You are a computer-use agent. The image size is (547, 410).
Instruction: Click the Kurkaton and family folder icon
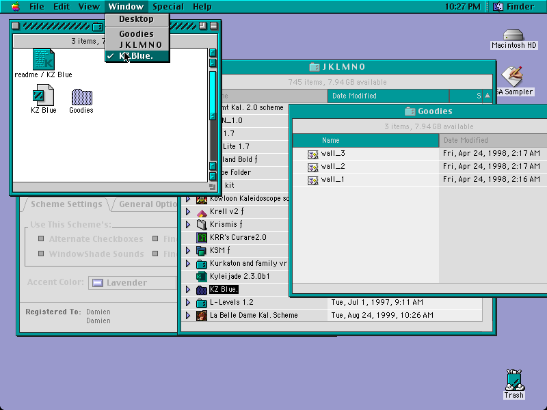[x=202, y=264]
